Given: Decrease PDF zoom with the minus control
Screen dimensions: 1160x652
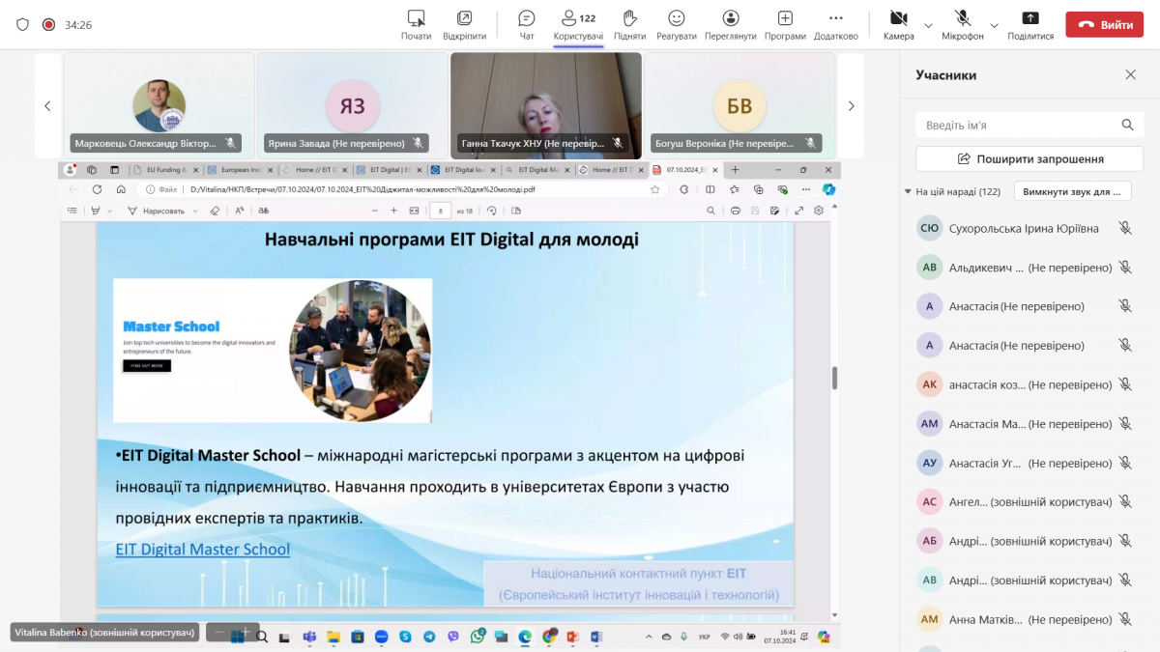Looking at the screenshot, I should 375,211.
